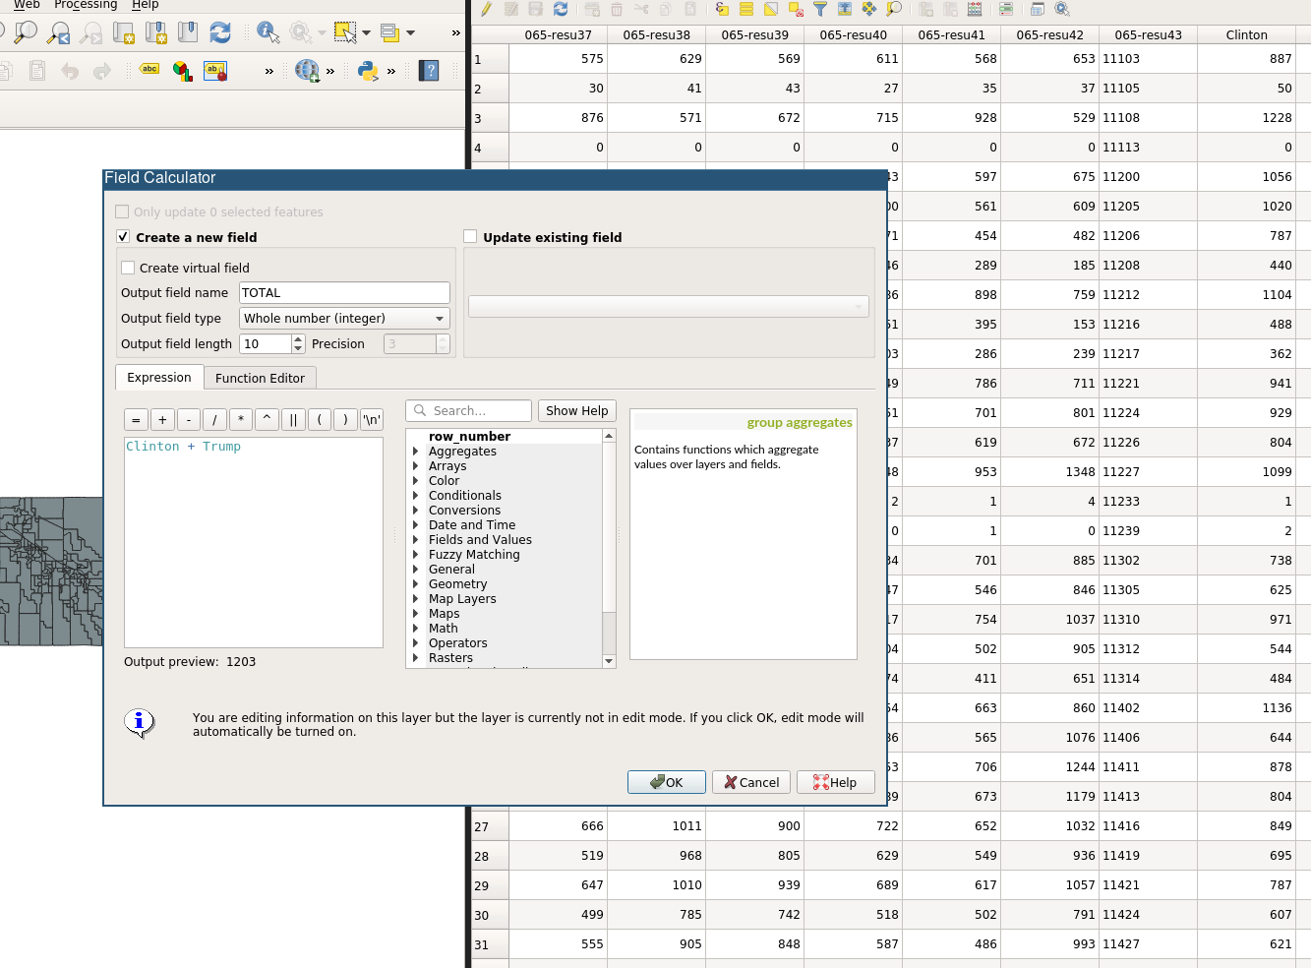1311x968 pixels.
Task: Click the Help Contents book icon
Action: coord(429,71)
